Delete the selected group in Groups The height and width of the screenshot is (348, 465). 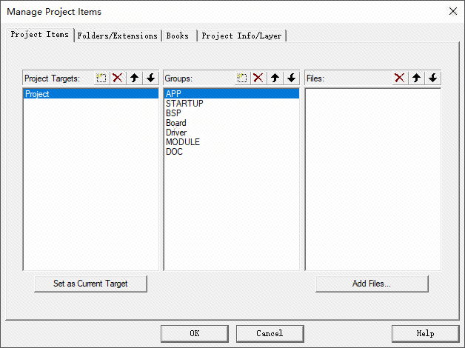pyautogui.click(x=258, y=78)
